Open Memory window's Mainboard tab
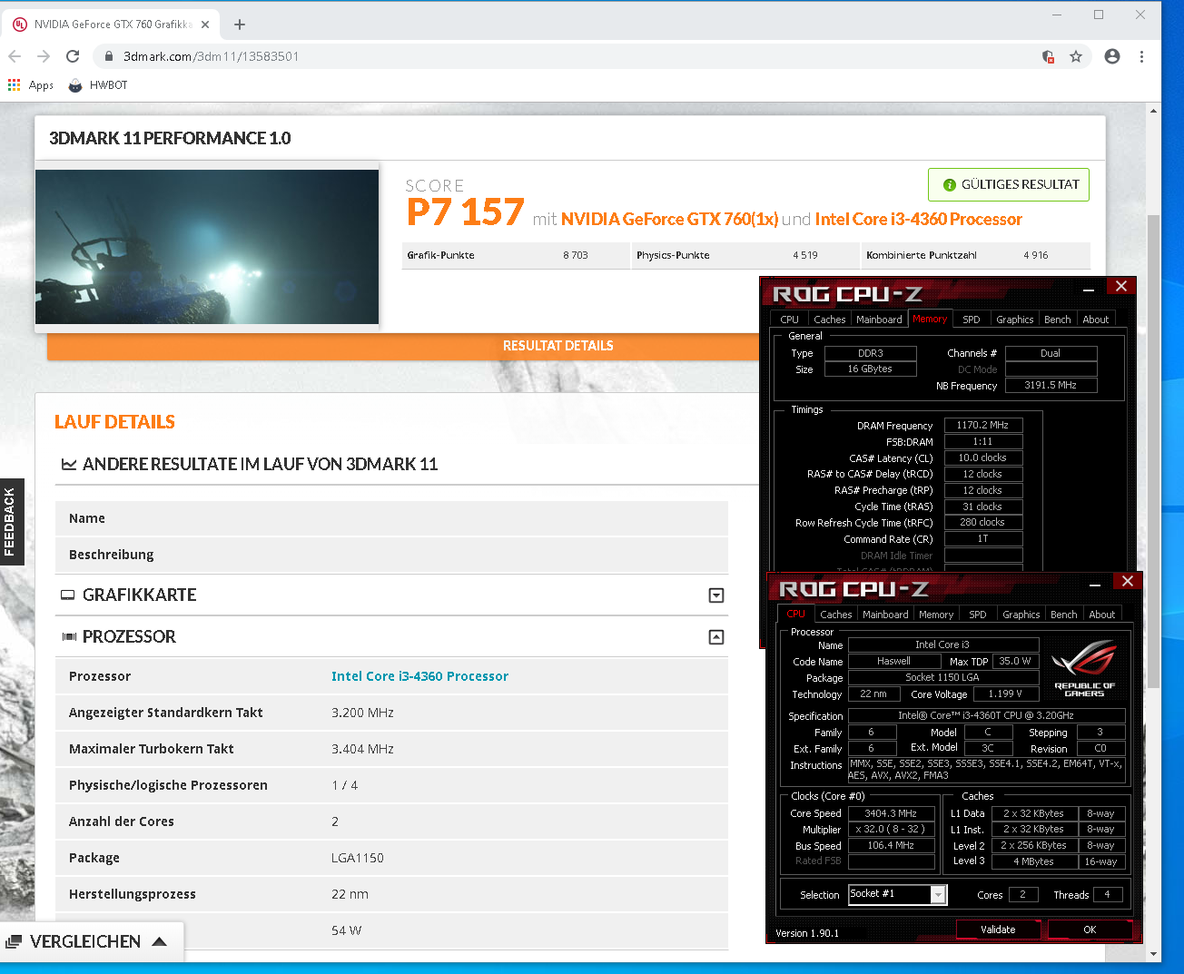 879,320
